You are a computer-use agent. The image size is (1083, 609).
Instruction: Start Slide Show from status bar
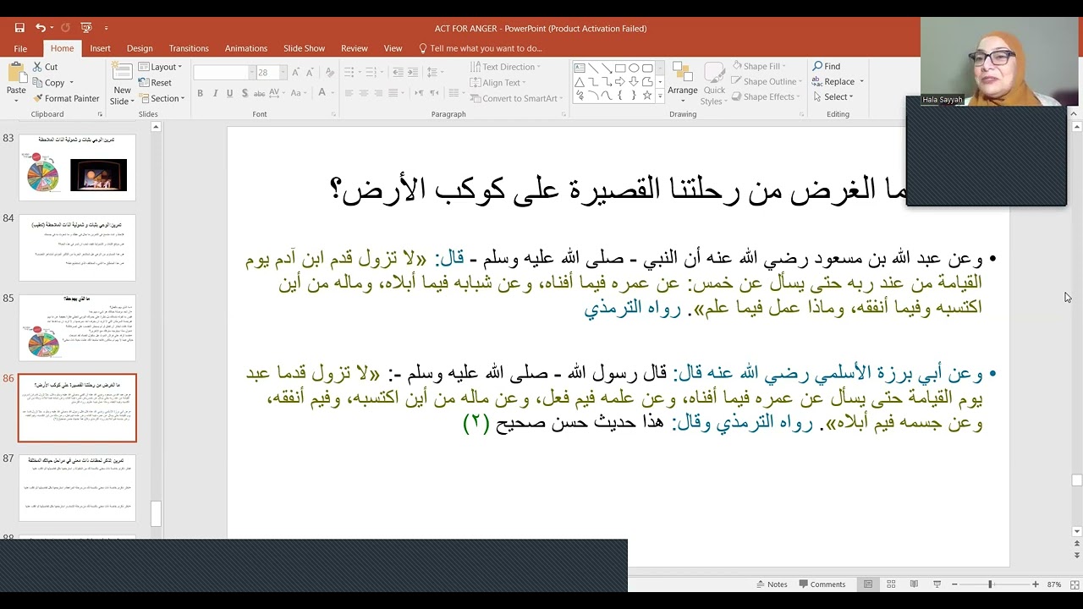tap(937, 584)
